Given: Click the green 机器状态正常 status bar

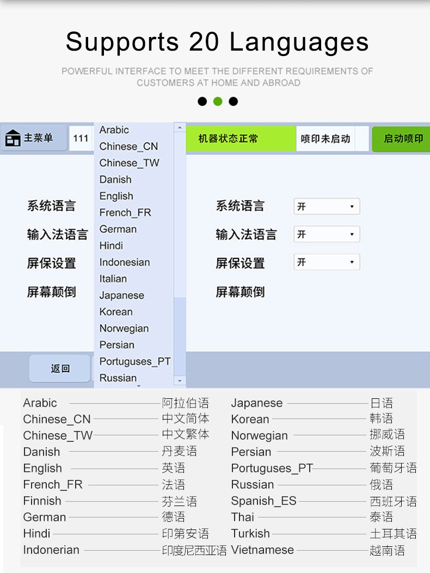Looking at the screenshot, I should pos(241,139).
